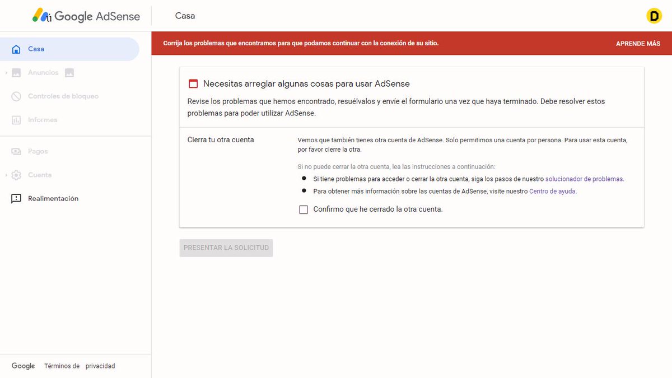
Task: Click the Casa page title in header
Action: point(185,16)
